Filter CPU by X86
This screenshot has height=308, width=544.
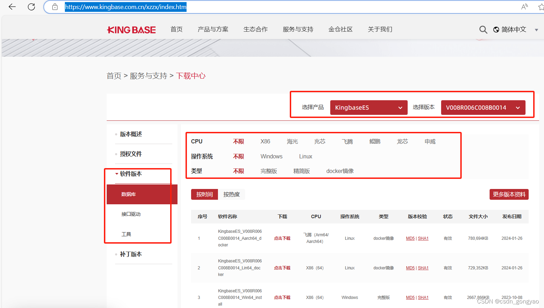(x=265, y=141)
